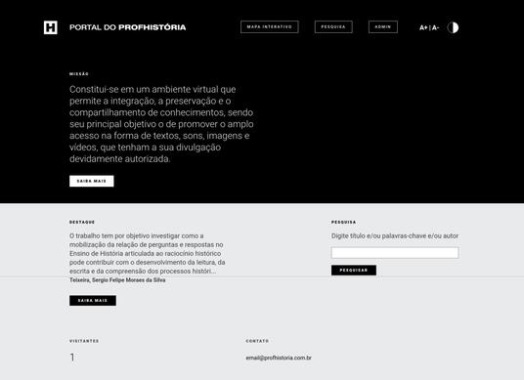Increase font size with A+

point(423,27)
